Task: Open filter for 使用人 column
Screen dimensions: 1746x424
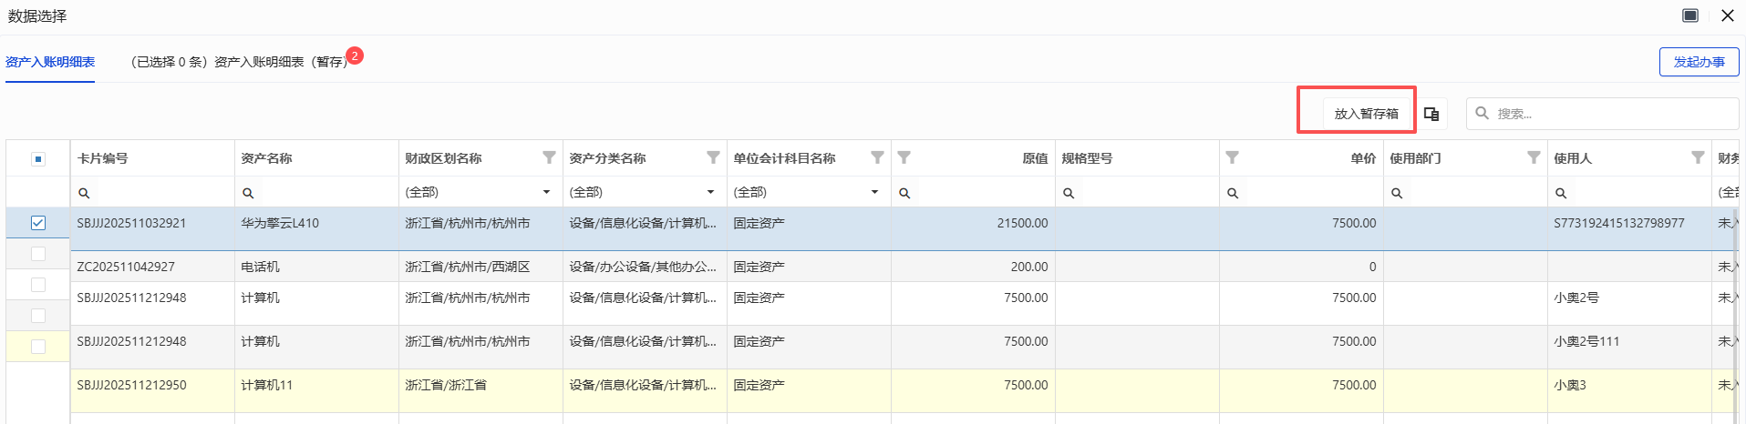Action: [1698, 157]
